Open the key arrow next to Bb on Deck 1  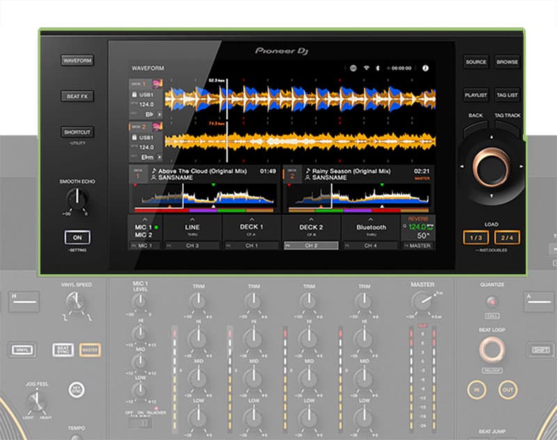[x=159, y=114]
